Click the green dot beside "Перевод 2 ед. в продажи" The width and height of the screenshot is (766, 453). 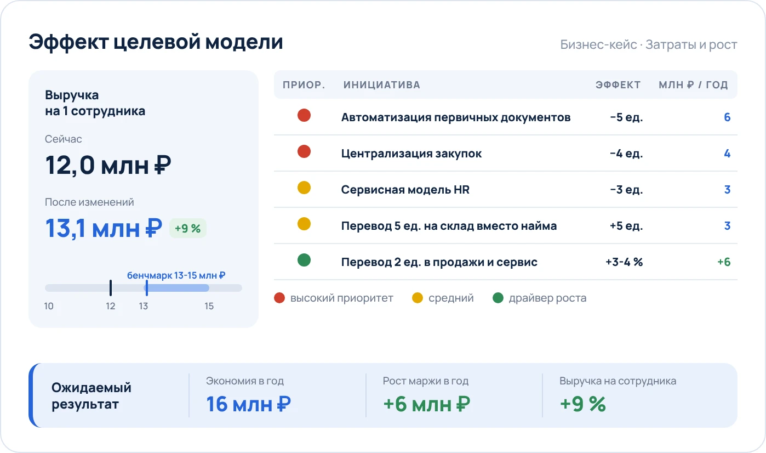[x=304, y=260]
